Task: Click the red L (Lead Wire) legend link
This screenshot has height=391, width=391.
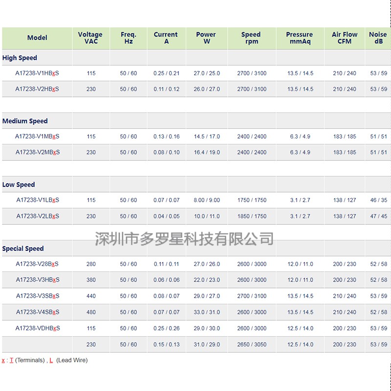Action: tap(51, 360)
